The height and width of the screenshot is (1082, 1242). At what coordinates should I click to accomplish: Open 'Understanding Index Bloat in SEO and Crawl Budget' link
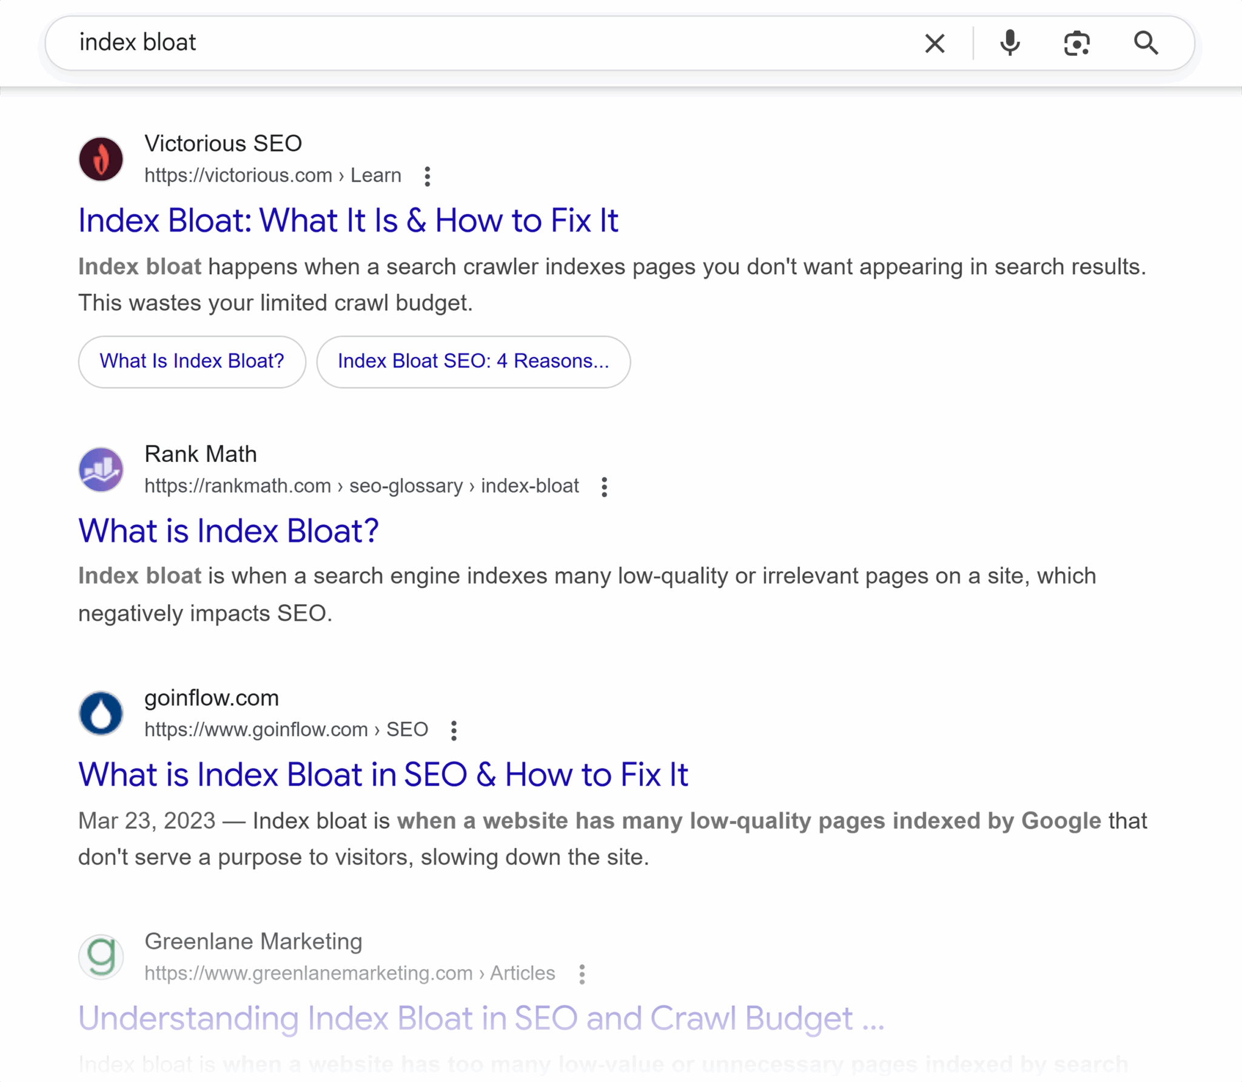pos(481,1018)
